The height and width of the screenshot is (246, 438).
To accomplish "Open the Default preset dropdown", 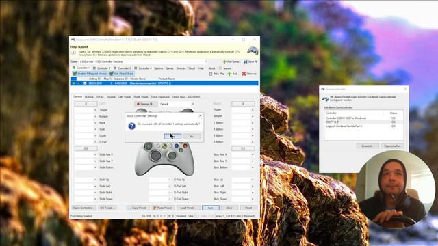I will click(x=193, y=104).
